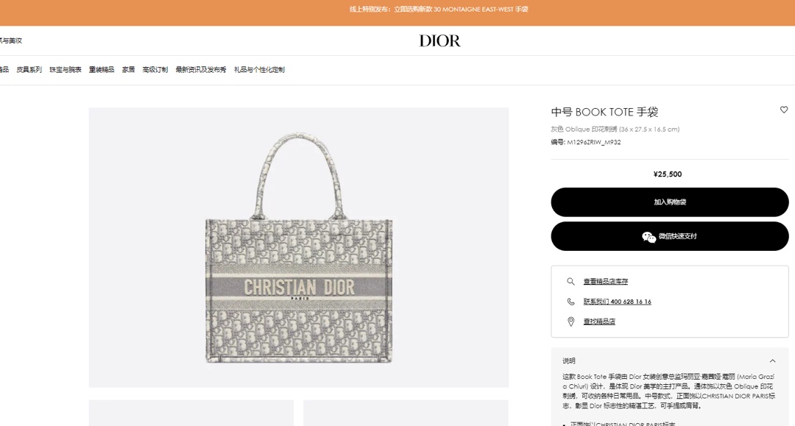
Task: Click the magnifier icon beside boutique stock
Action: tap(571, 282)
